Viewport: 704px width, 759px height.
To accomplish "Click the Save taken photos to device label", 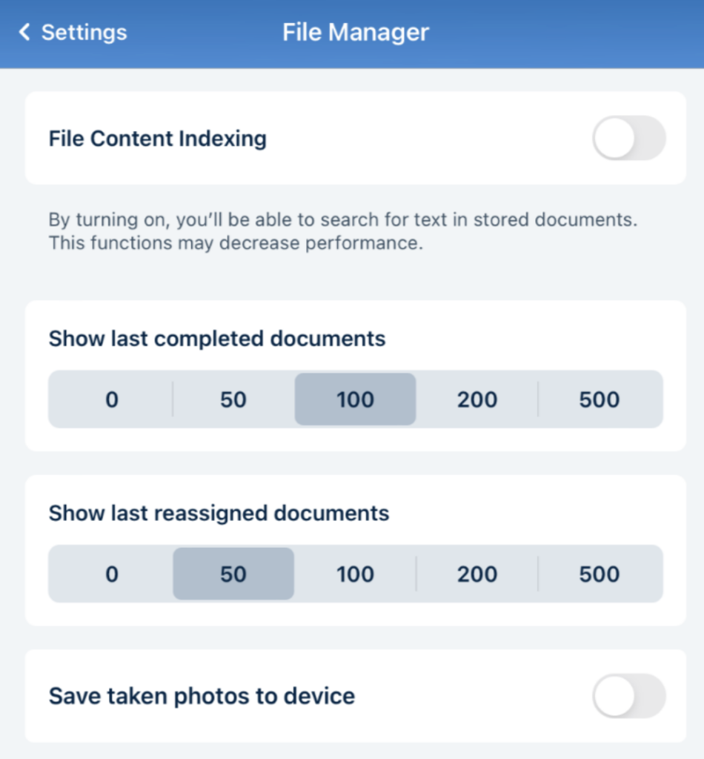I will (x=202, y=696).
